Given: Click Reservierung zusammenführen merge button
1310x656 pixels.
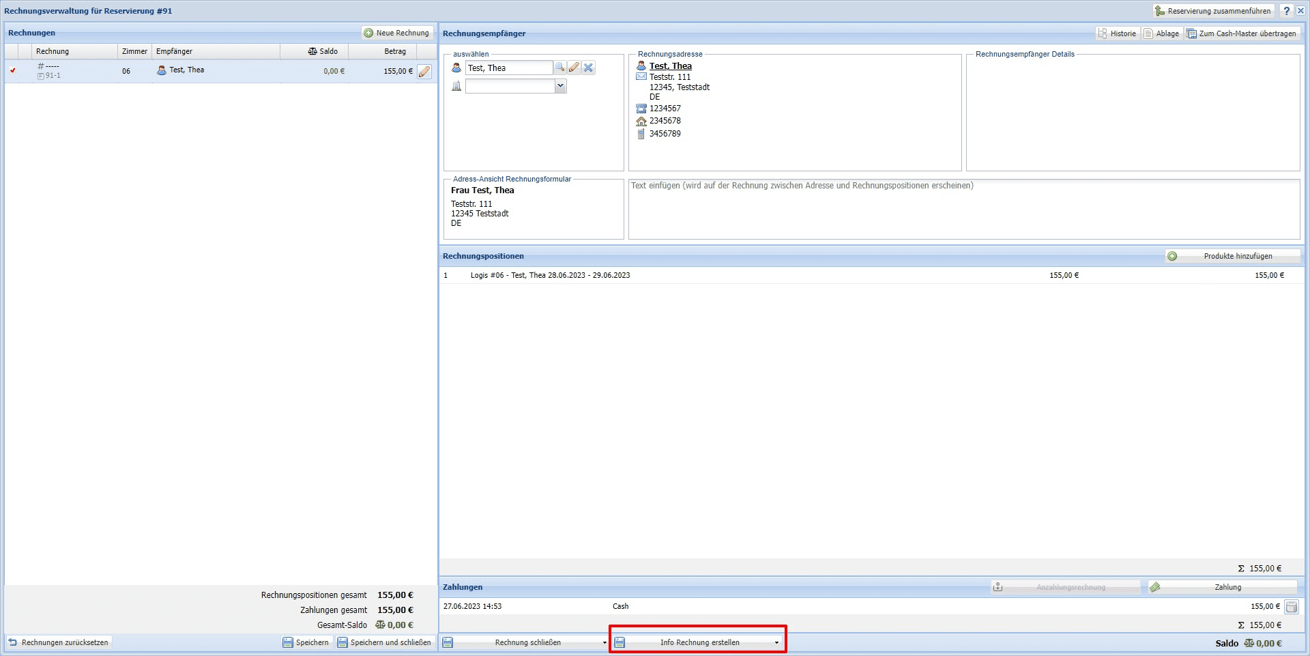Looking at the screenshot, I should coord(1212,11).
